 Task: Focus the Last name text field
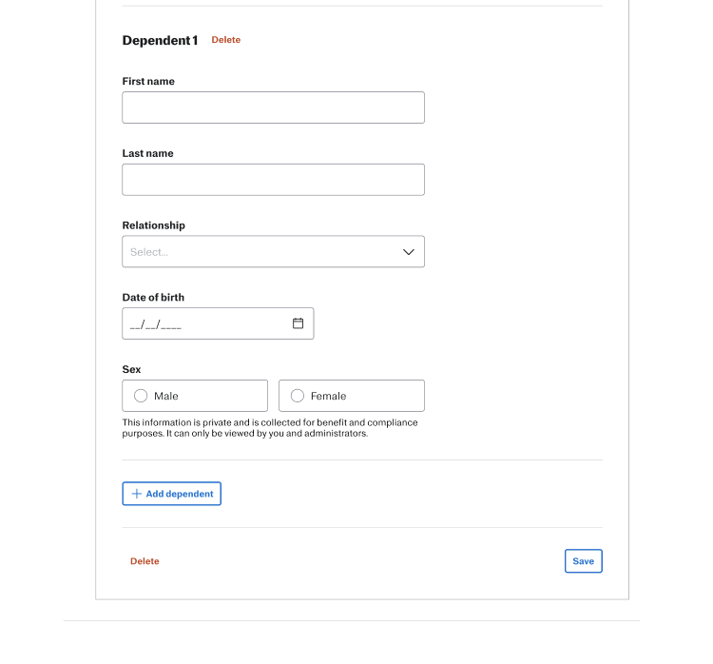(273, 180)
